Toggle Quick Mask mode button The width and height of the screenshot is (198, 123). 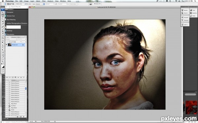3,69
